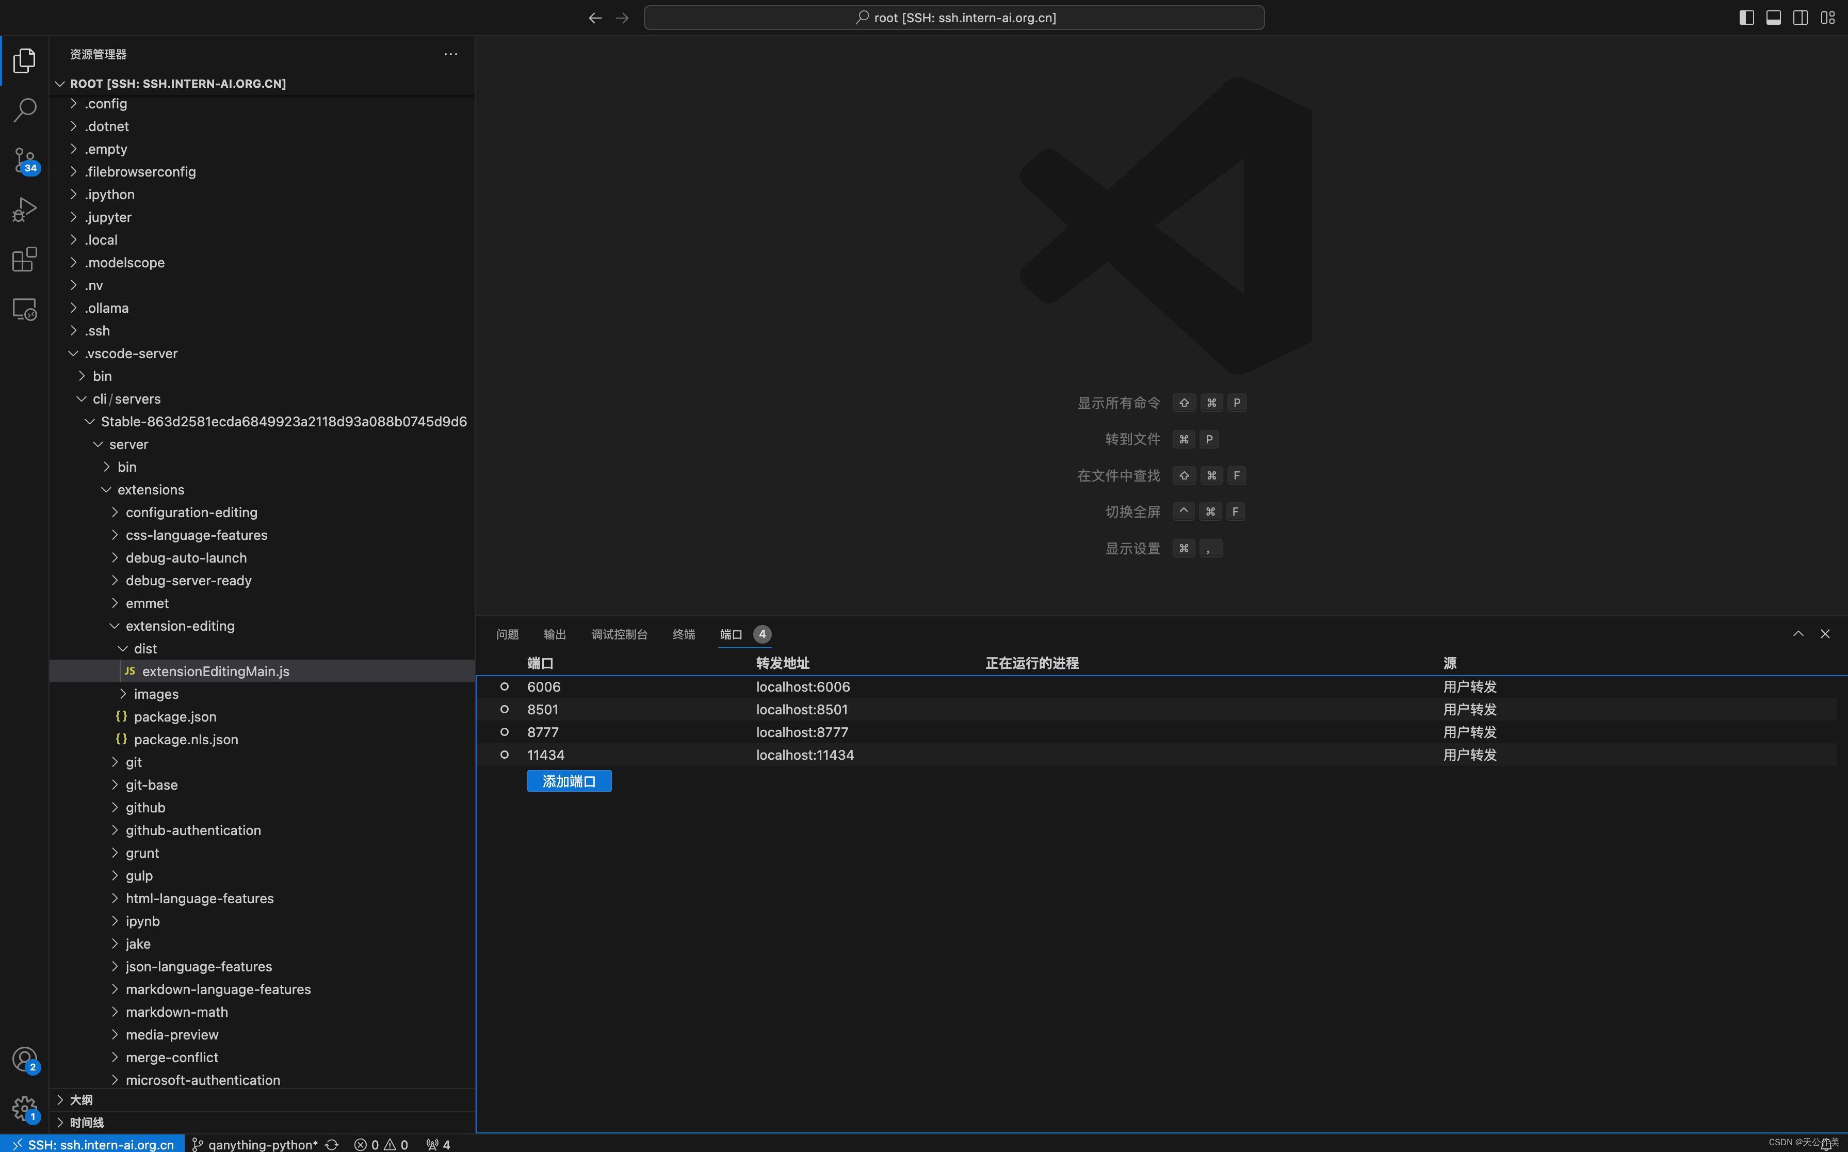
Task: Click the command center search field
Action: tap(954, 18)
